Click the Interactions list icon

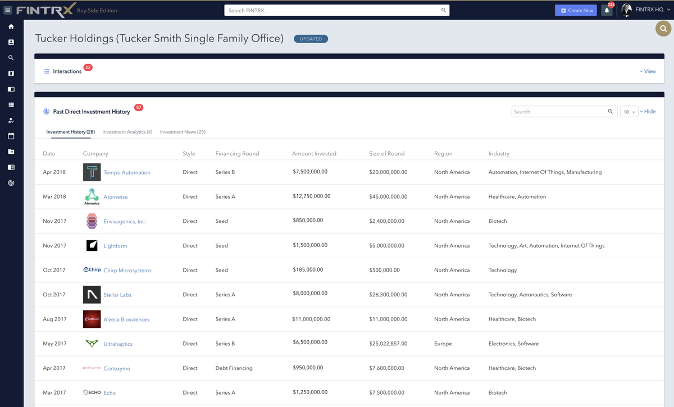tap(47, 71)
